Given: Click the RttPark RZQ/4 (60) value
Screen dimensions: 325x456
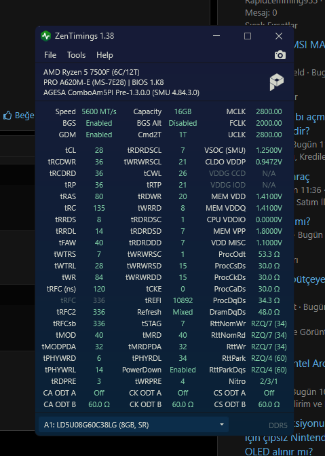Looking at the screenshot, I should coord(269,358).
